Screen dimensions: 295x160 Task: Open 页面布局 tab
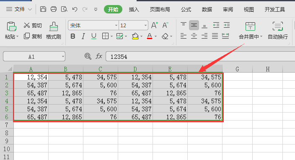[x=160, y=9]
